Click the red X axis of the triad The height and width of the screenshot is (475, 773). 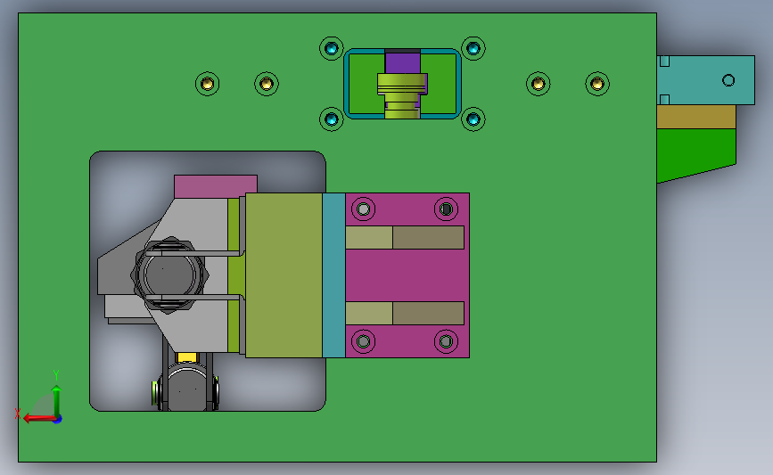point(39,418)
